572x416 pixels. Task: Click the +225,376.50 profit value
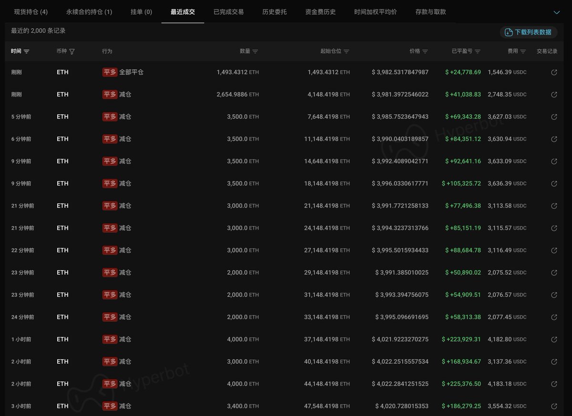[461, 384]
